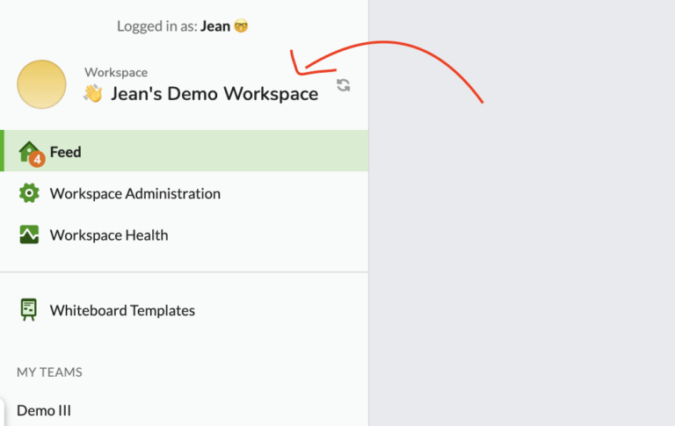Click the waving hand emoji
The width and height of the screenshot is (675, 426).
(93, 93)
